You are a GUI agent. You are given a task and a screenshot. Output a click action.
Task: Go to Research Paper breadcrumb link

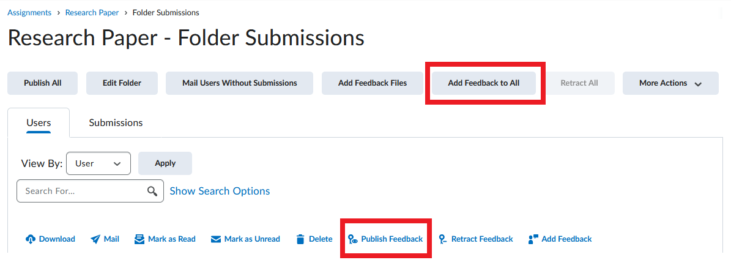pyautogui.click(x=92, y=13)
